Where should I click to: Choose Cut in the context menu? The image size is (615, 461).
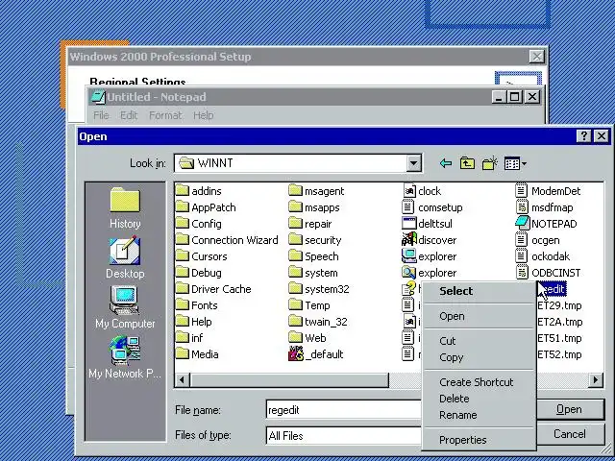point(479,341)
